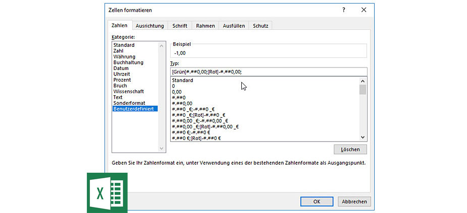Pick the Sonderformat category
The image size is (467, 213).
[129, 103]
